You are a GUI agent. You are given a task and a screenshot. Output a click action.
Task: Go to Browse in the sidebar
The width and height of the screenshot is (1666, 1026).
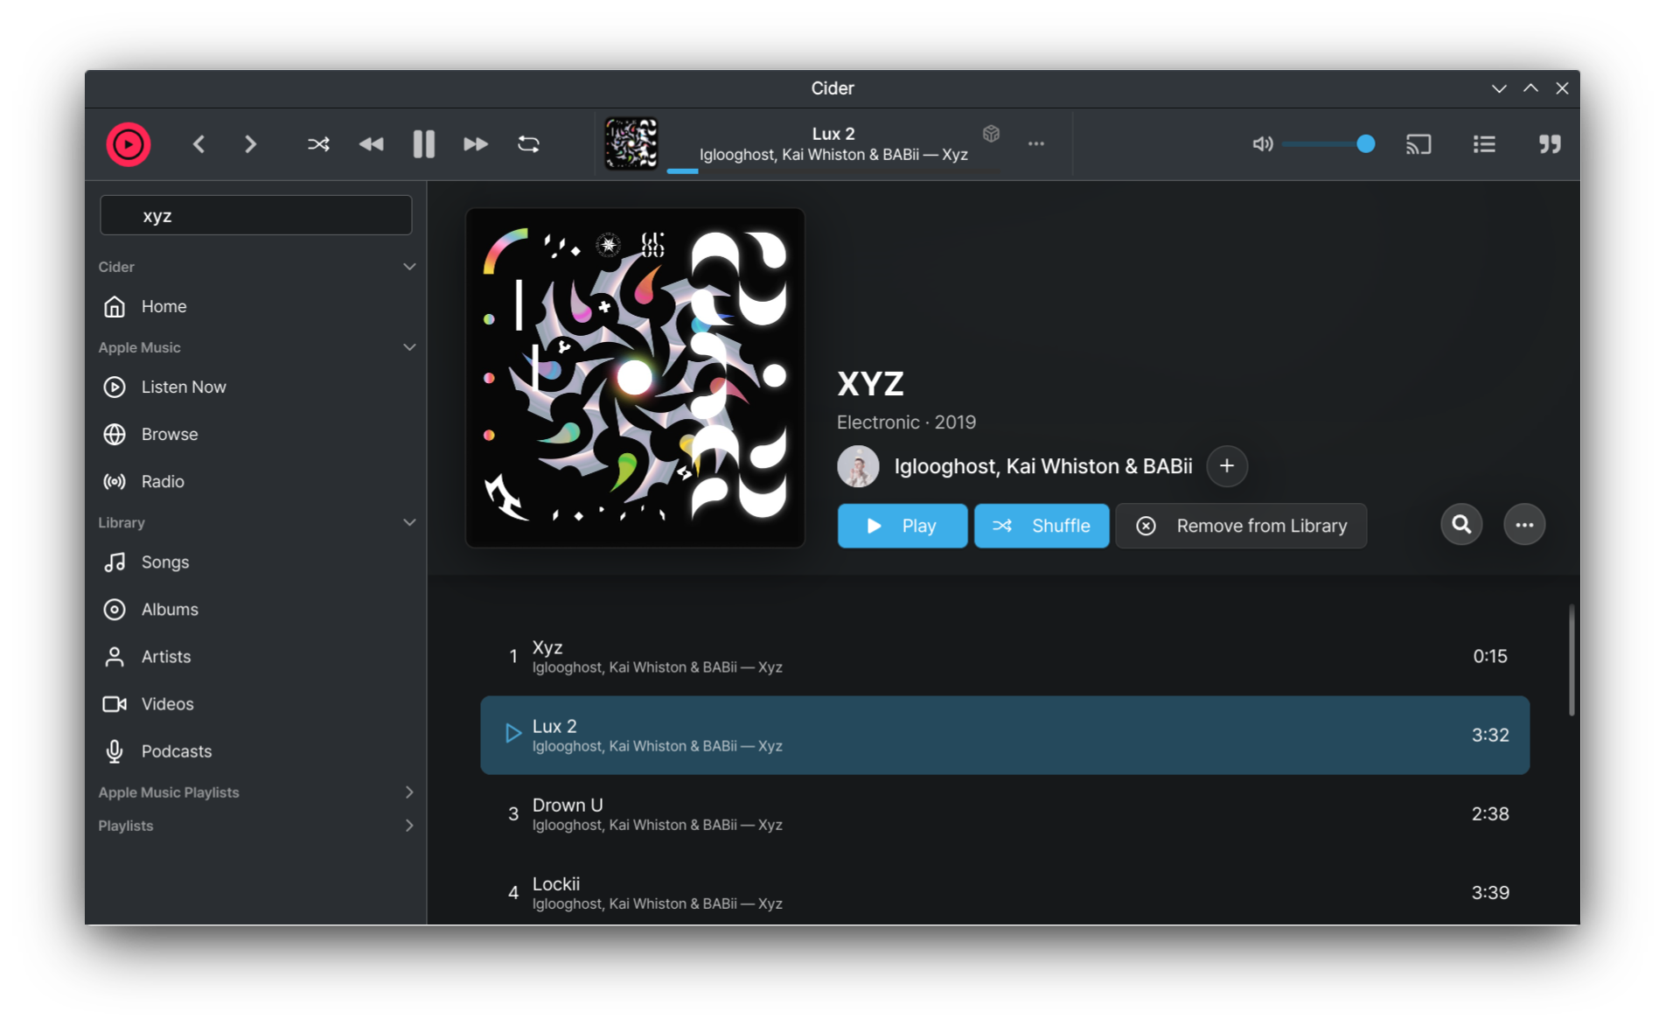coord(169,433)
